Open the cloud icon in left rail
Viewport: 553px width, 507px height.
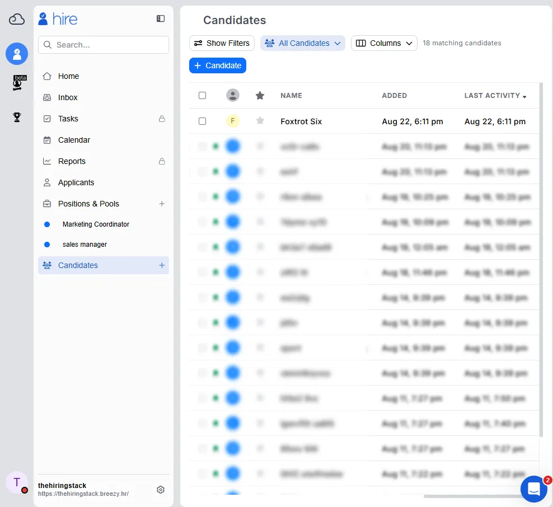tap(17, 19)
